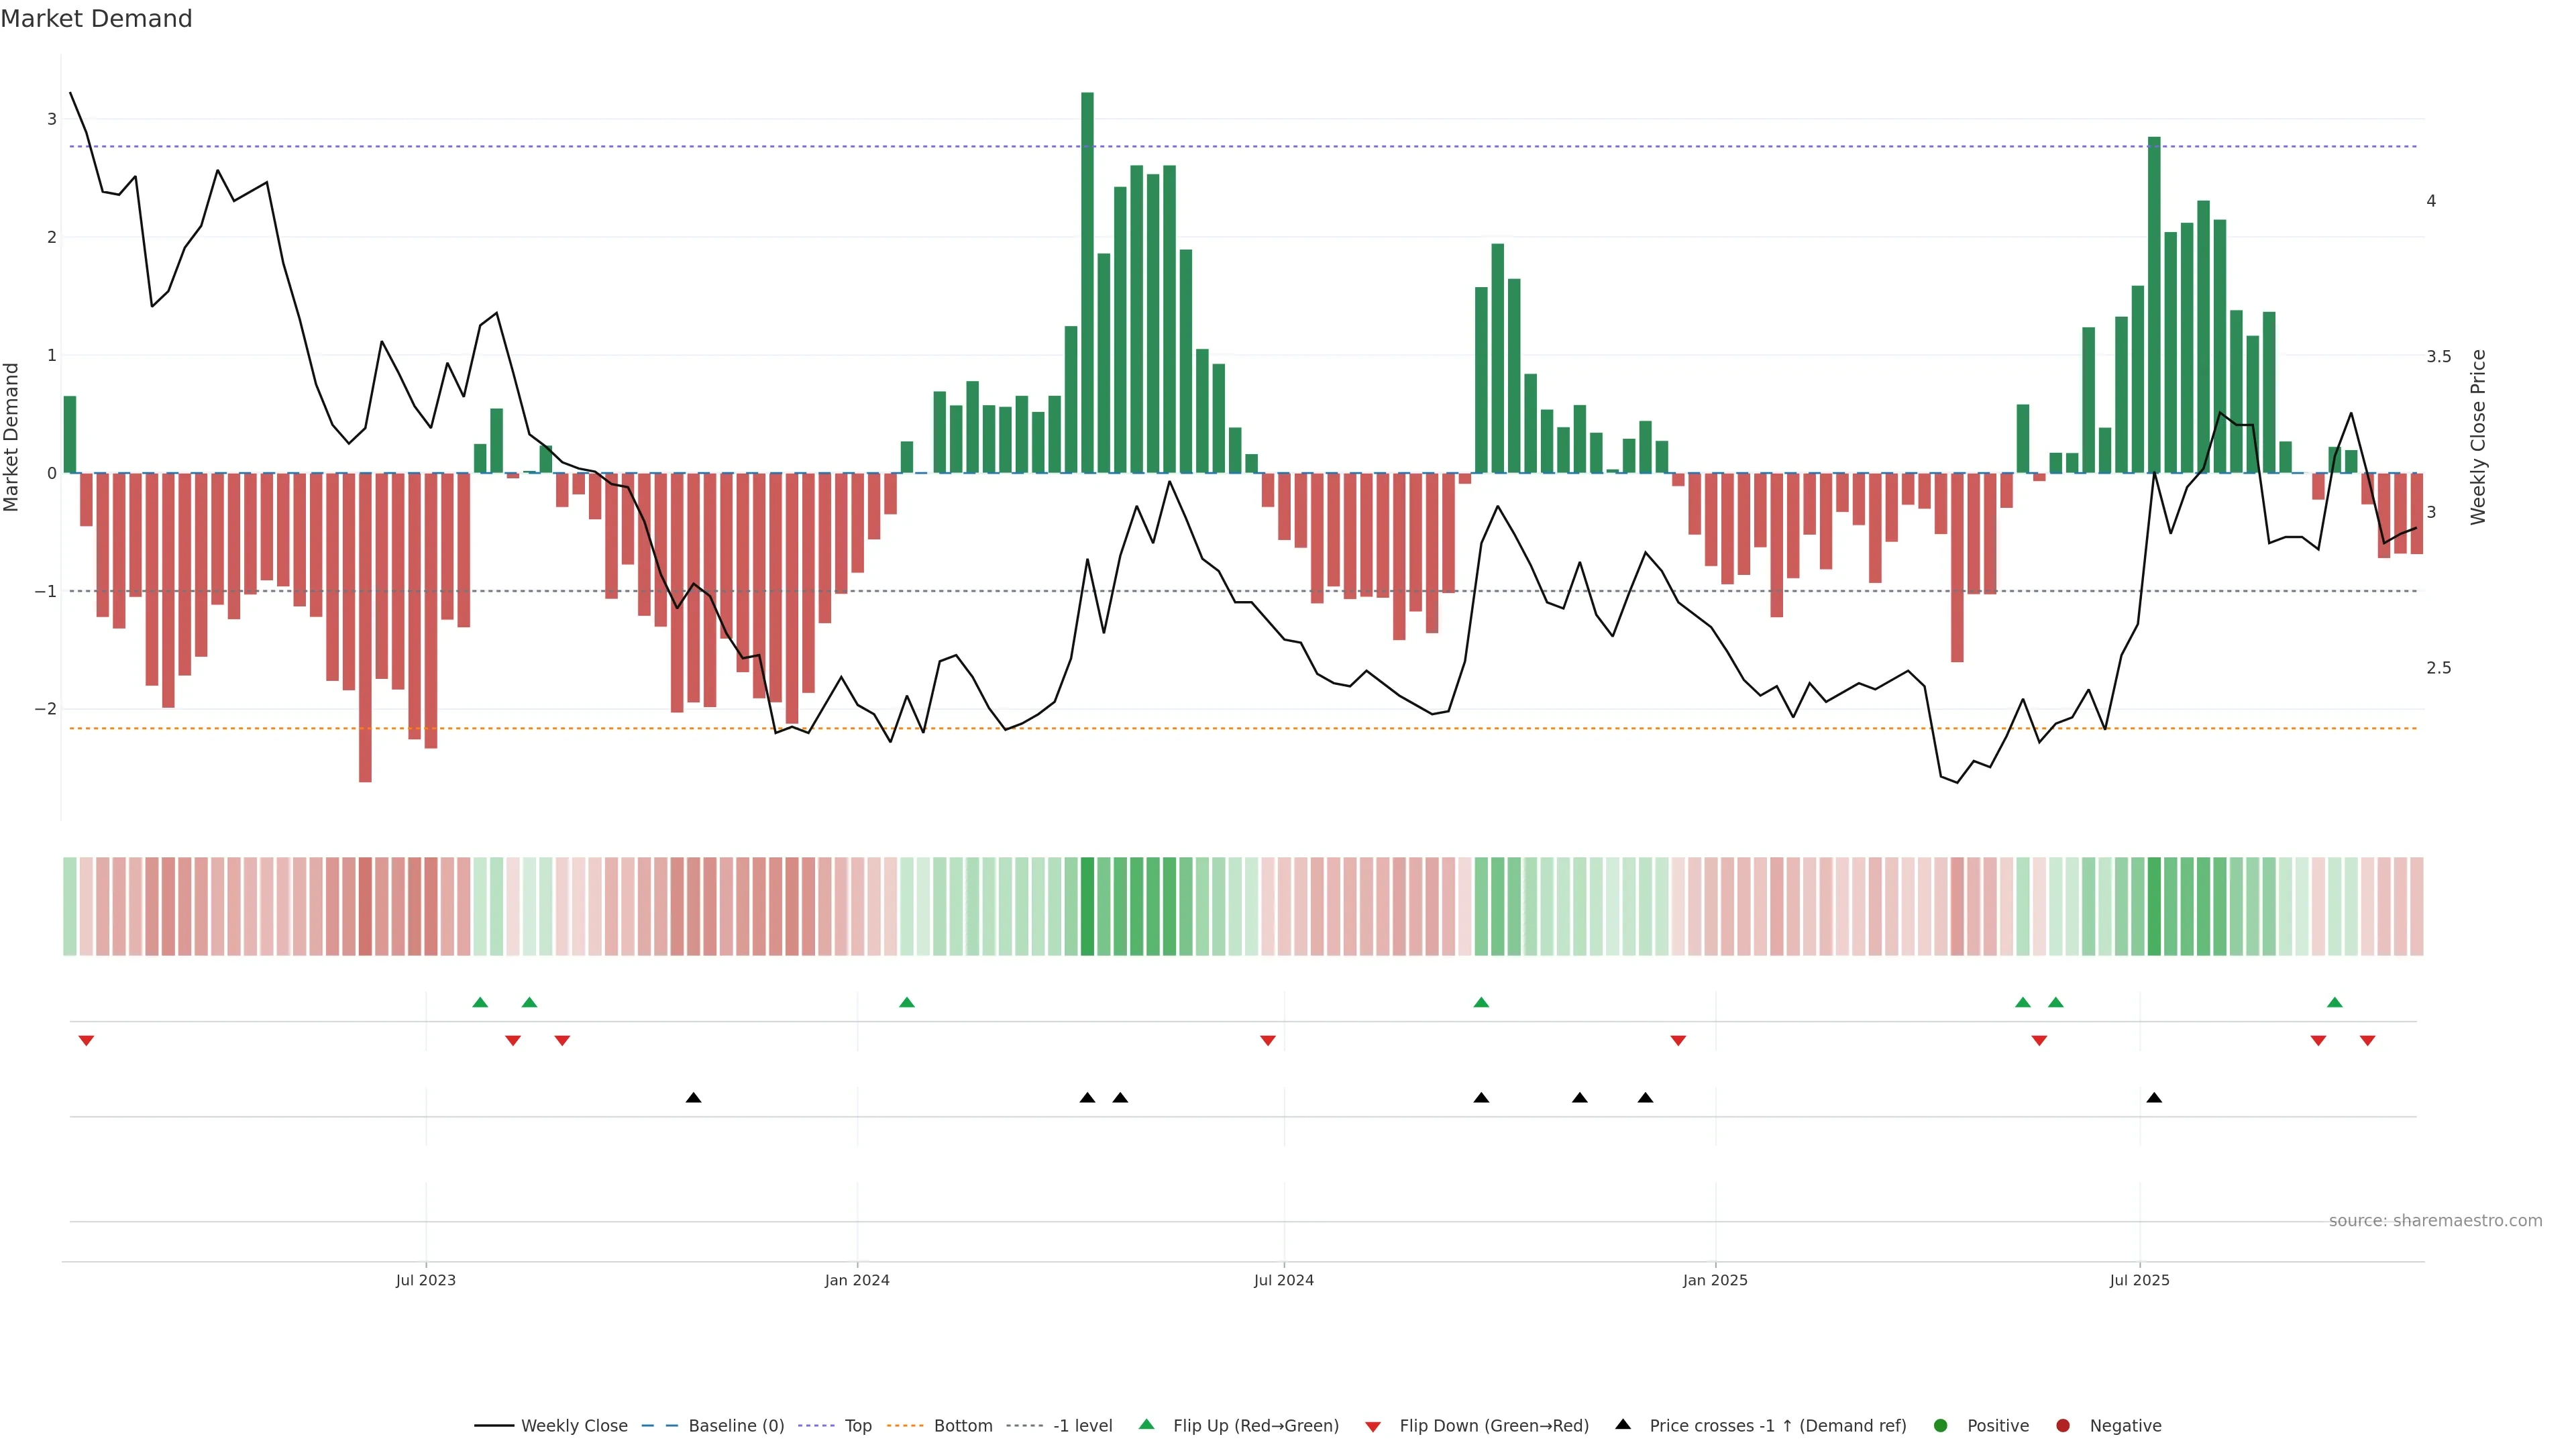Click Flip Up green triangle legend icon
This screenshot has width=2576, height=1449.
(x=1147, y=1425)
